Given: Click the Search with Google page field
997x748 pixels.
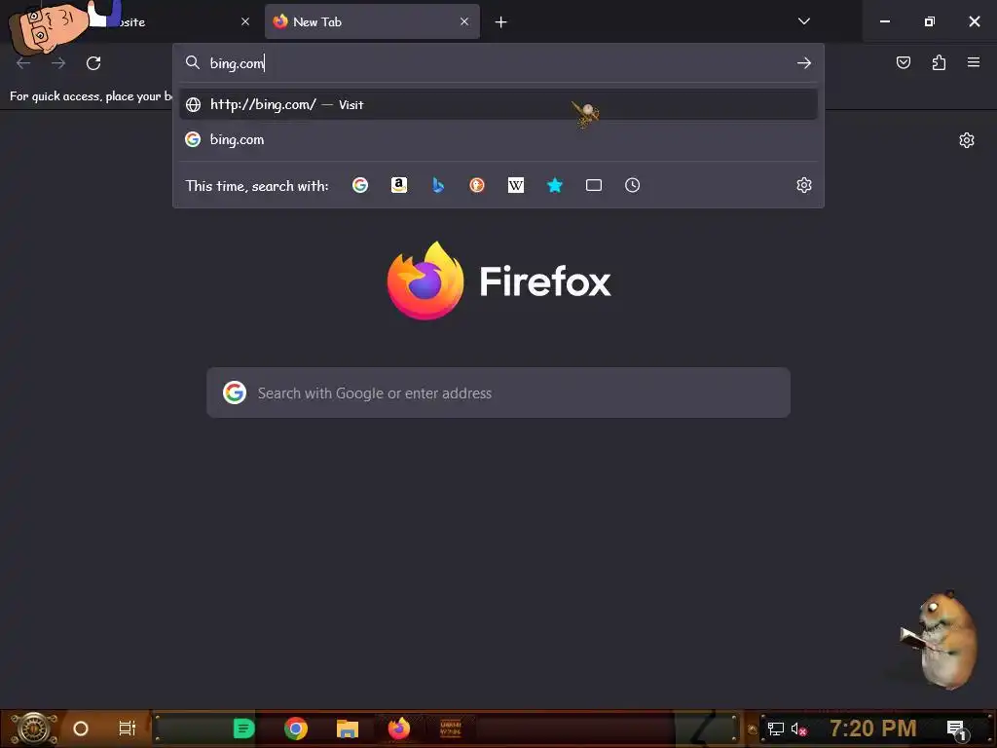Looking at the screenshot, I should pos(498,393).
